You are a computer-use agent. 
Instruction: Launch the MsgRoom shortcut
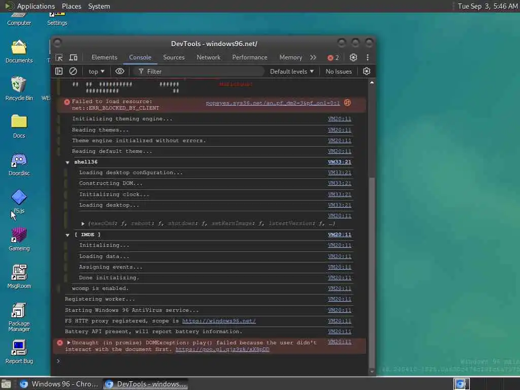19,277
